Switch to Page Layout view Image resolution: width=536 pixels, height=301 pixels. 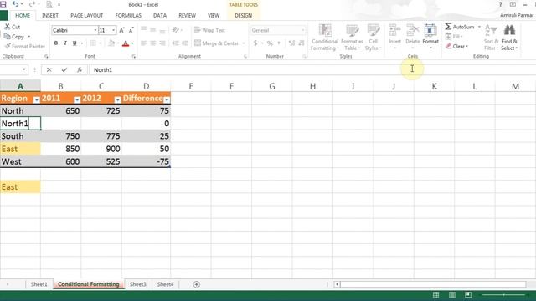[x=452, y=295]
